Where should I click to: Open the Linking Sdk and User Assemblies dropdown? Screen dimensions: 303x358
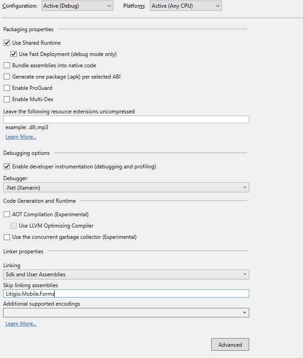pos(126,274)
